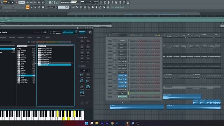Viewport: 224px width, 126px height.
Task: Open the Sampler channel button
Action: point(122,41)
